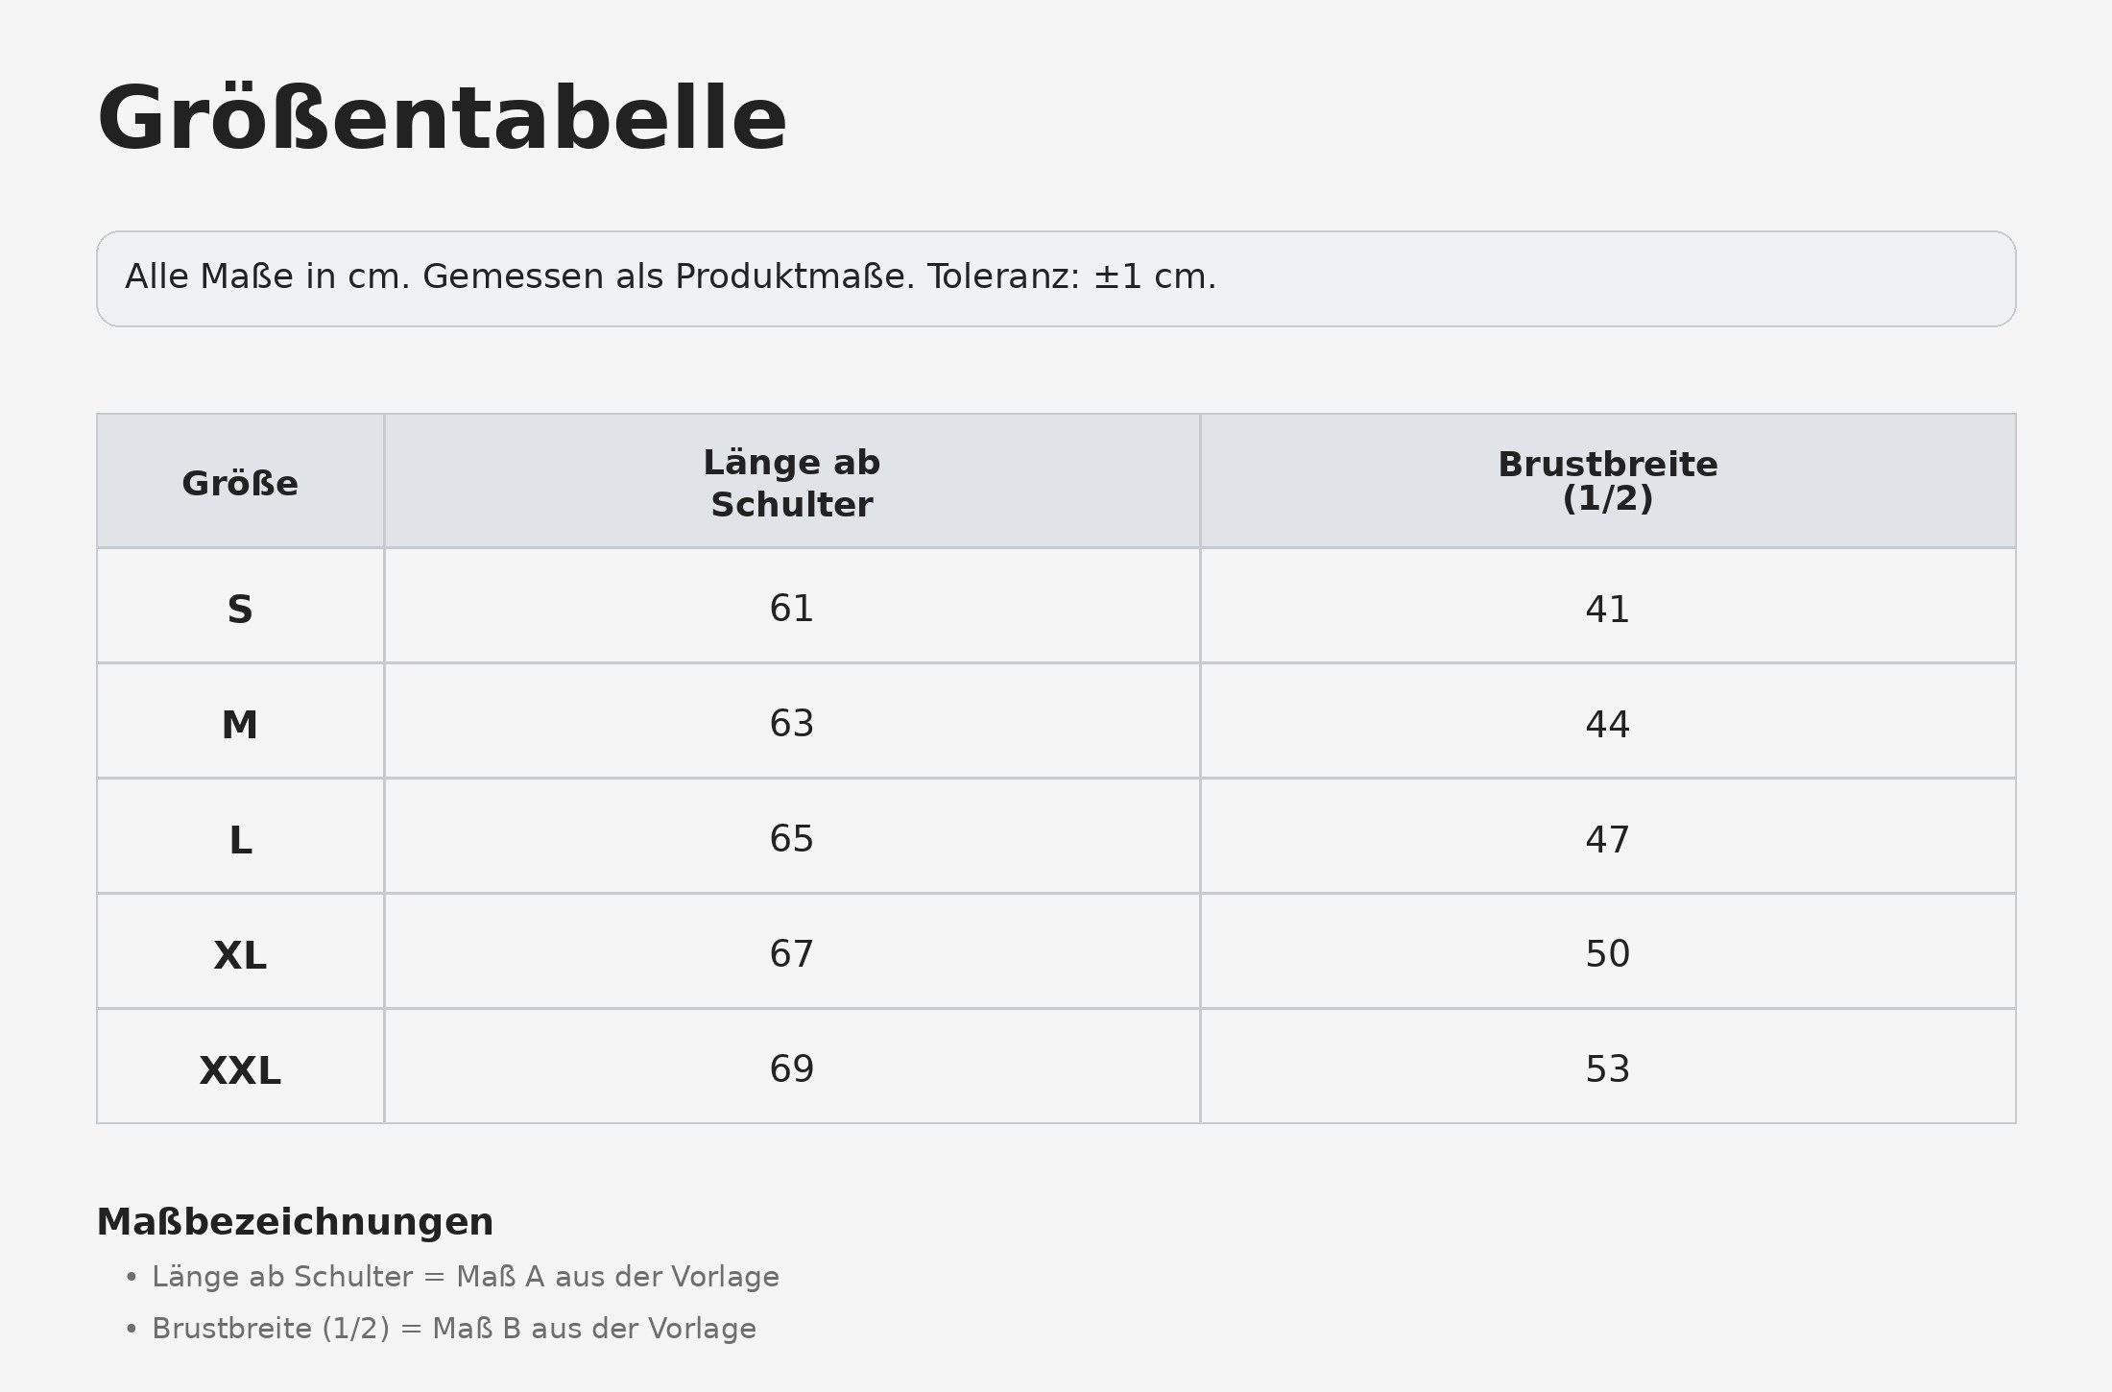The width and height of the screenshot is (2112, 1392).
Task: Click the length value 67 for XL
Action: 792,953
